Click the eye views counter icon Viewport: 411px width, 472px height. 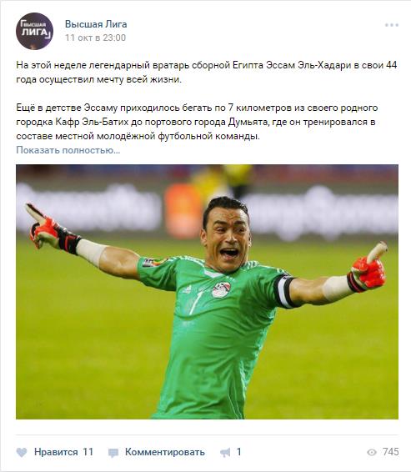point(372,452)
